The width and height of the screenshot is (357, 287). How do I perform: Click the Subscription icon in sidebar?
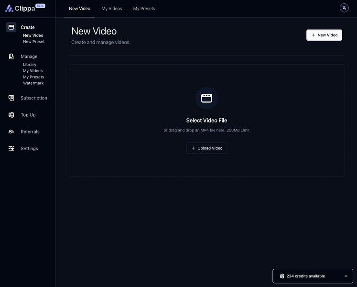11,98
